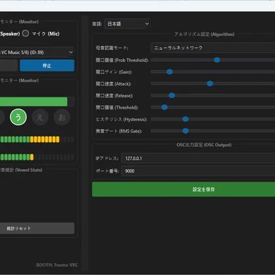Image resolution: width=275 pixels, height=275 pixels.
Task: Open the 日本語 language dropdown
Action: (x=127, y=24)
